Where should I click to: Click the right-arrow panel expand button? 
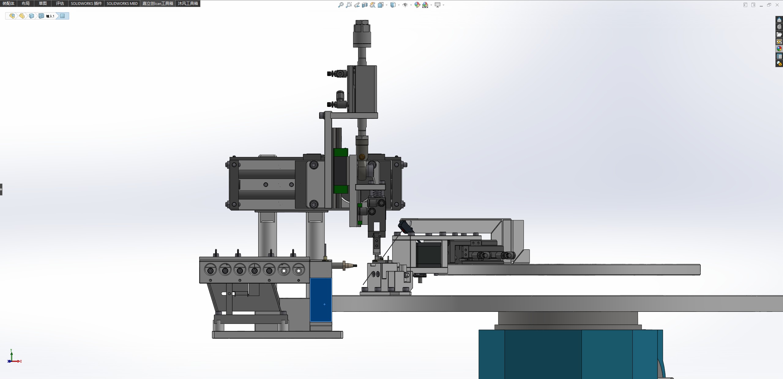[753, 5]
